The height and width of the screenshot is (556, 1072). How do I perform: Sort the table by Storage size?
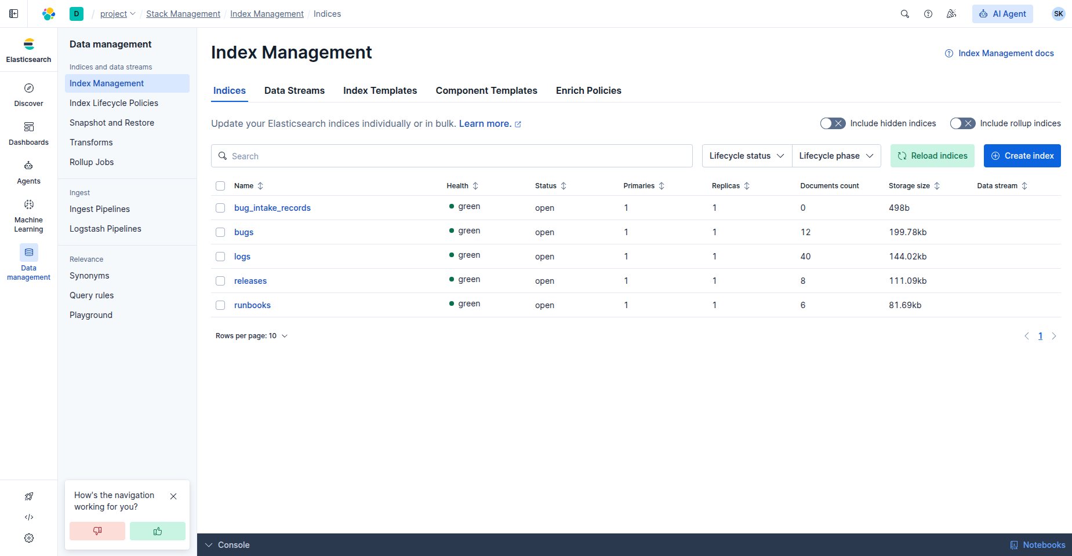pyautogui.click(x=914, y=186)
